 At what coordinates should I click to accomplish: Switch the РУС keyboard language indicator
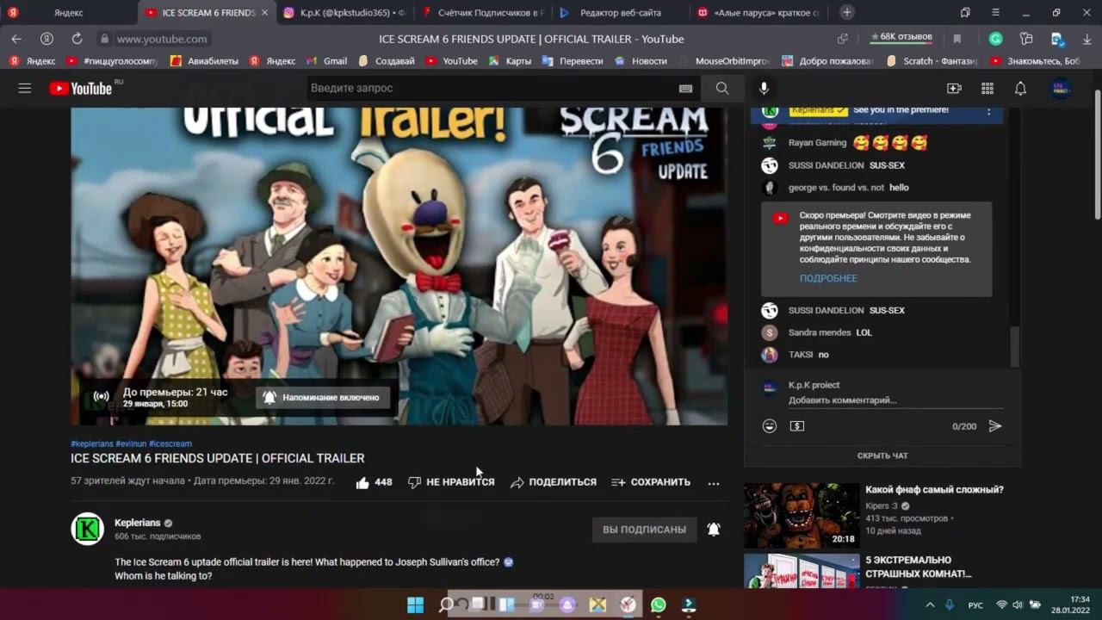pyautogui.click(x=975, y=604)
